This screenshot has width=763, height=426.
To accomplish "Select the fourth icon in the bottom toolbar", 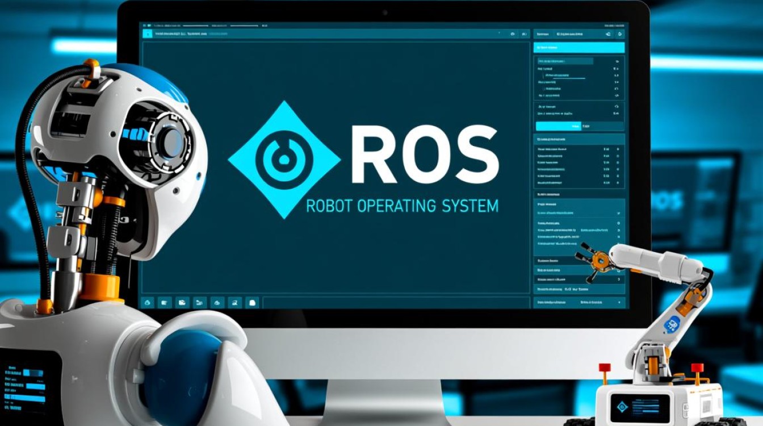I will coord(199,303).
